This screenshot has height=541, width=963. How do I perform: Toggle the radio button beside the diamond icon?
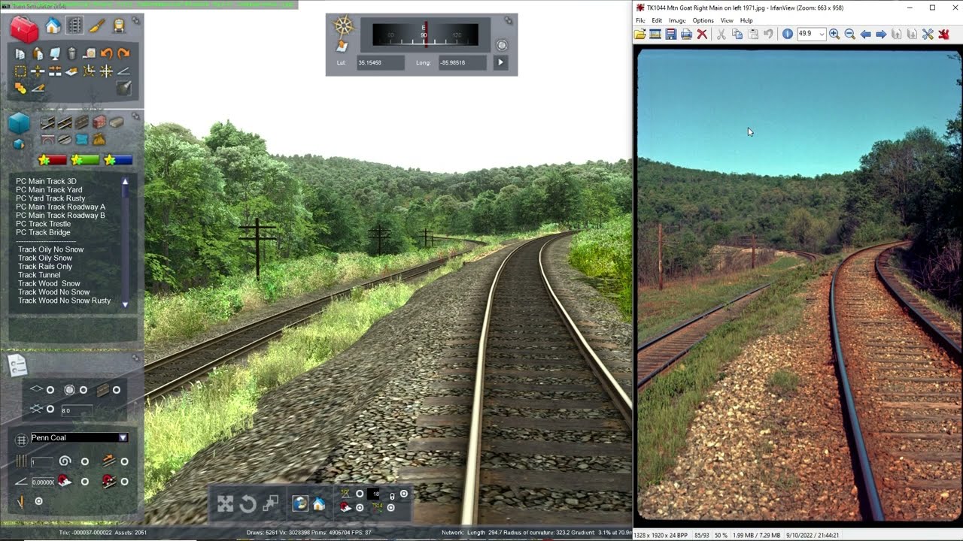click(x=50, y=390)
